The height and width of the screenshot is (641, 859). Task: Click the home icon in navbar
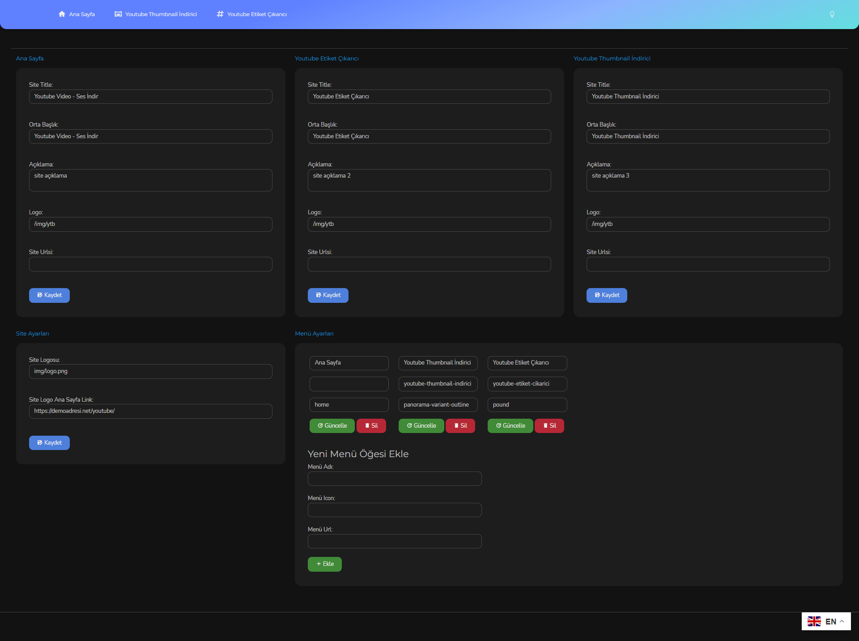coord(62,14)
